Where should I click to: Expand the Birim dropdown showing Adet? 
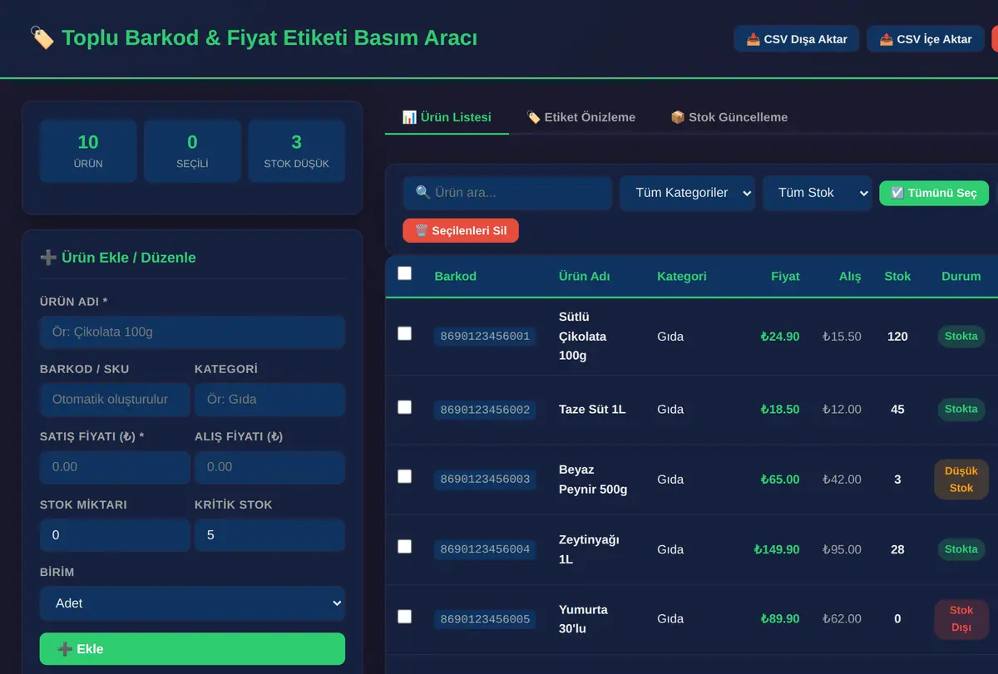pos(192,603)
